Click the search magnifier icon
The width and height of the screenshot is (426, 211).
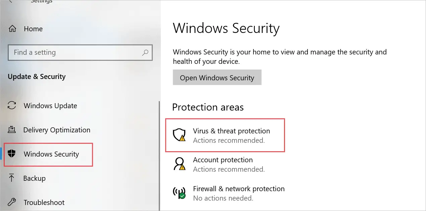[145, 52]
